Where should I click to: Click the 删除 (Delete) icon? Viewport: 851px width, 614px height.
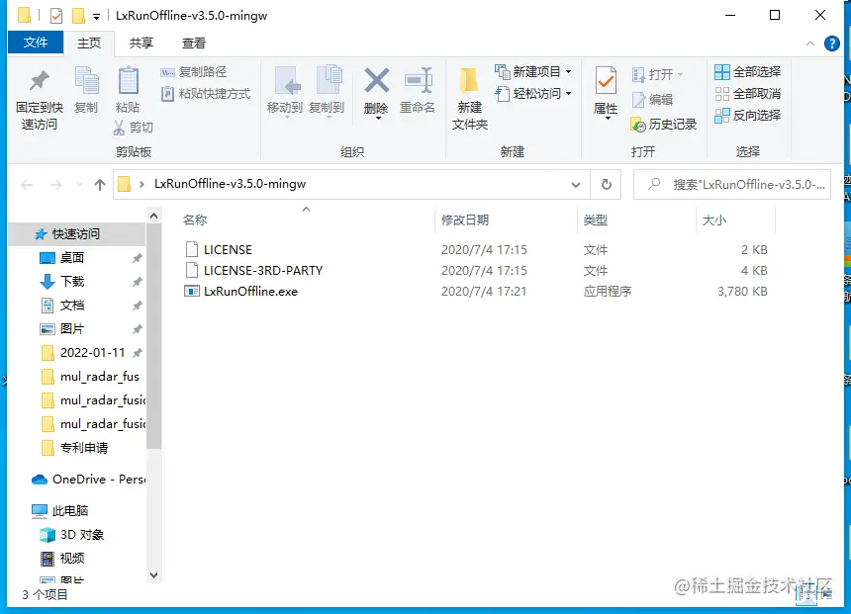[x=377, y=94]
